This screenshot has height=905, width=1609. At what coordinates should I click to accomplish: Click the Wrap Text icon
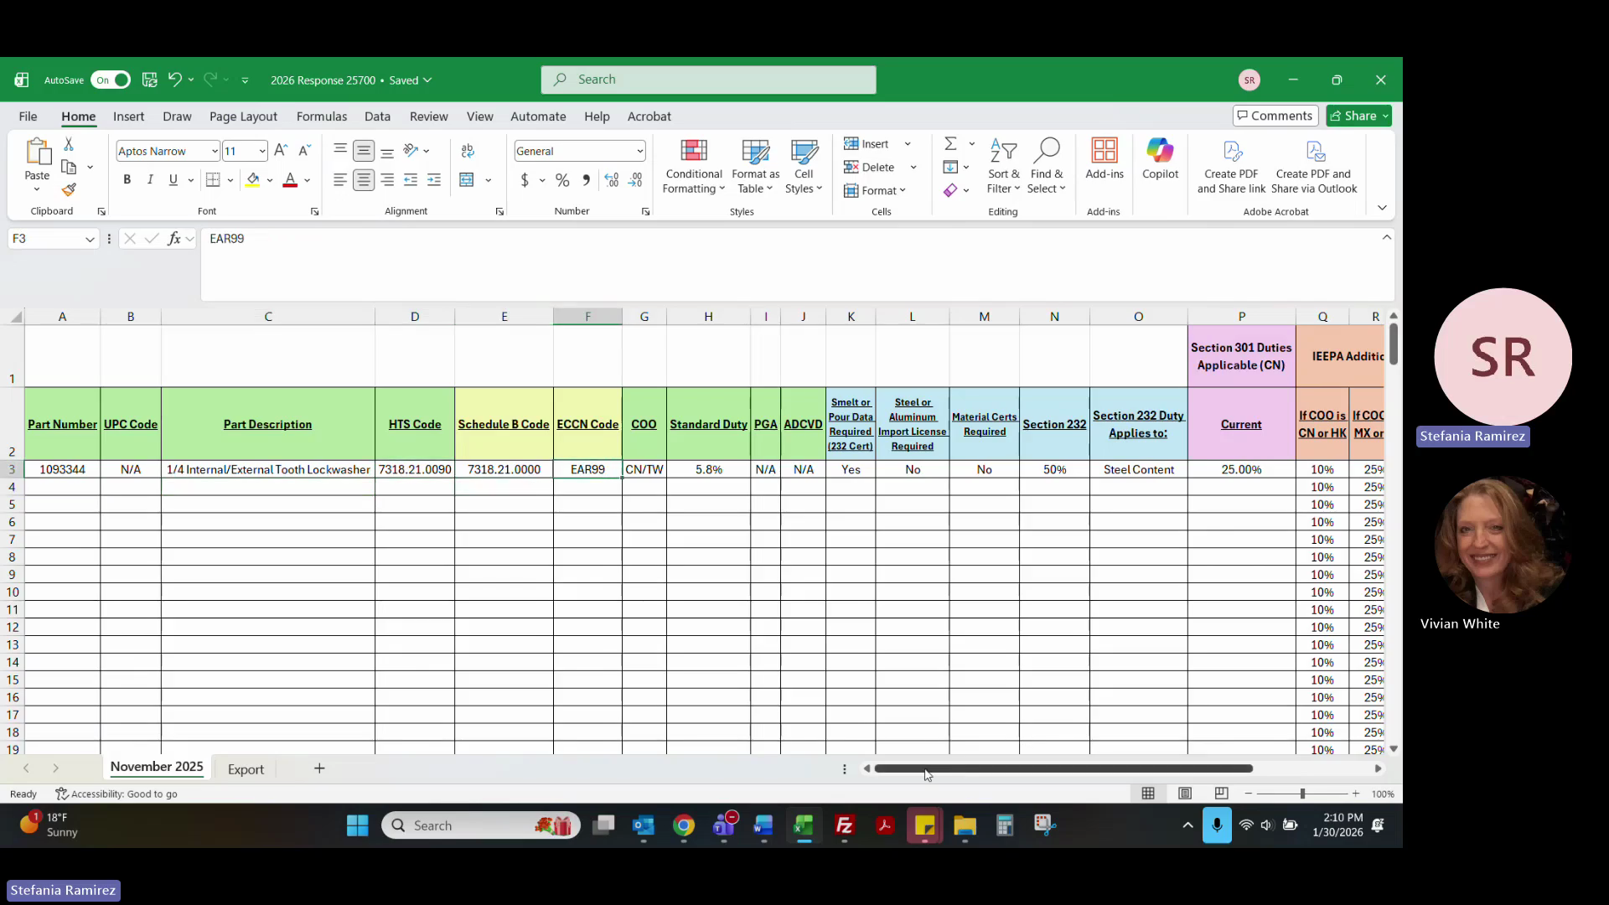click(x=468, y=151)
